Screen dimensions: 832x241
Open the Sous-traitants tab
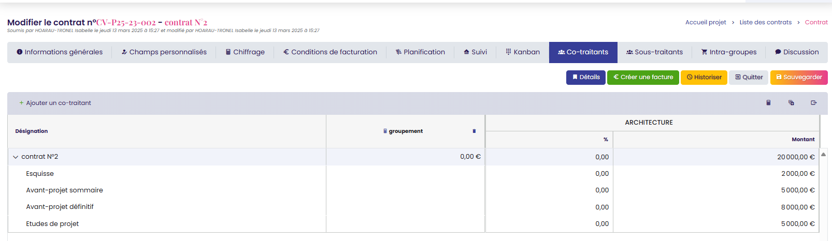(x=654, y=52)
